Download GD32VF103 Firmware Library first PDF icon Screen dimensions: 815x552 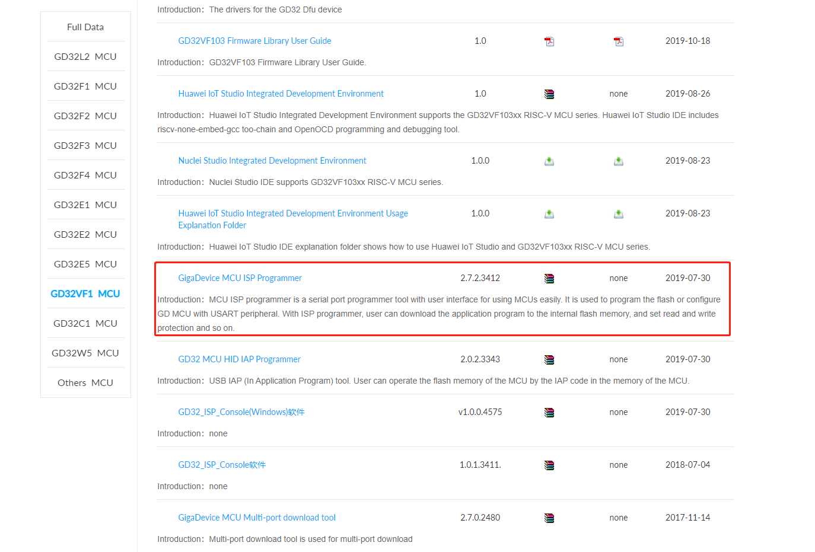click(x=549, y=42)
